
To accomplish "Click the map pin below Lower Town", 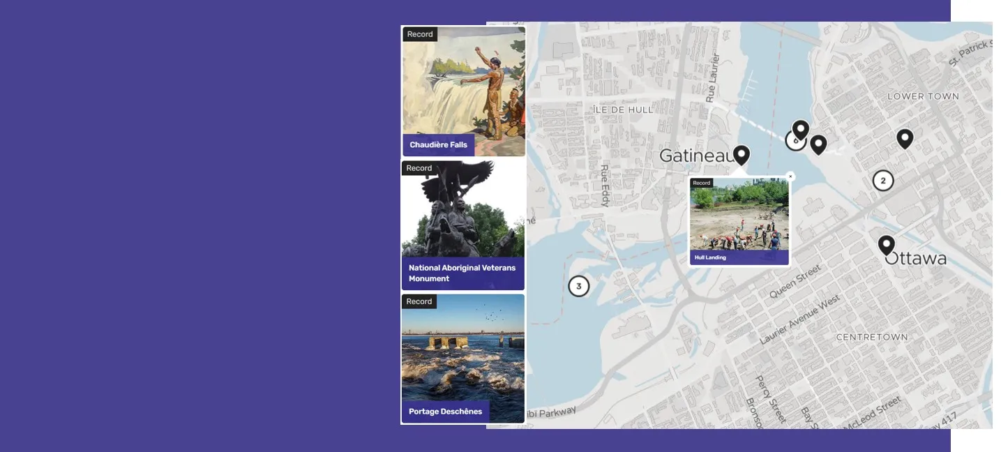I will [904, 138].
